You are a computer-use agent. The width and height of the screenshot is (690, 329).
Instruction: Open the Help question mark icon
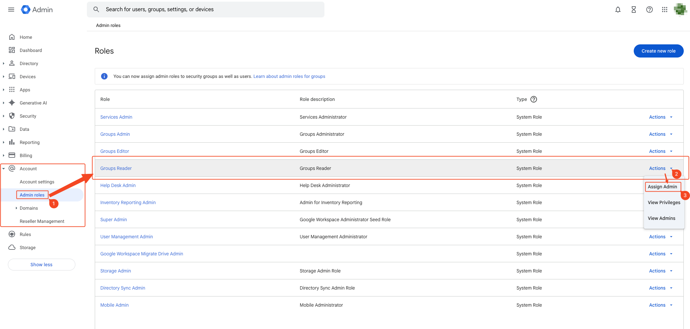(x=649, y=10)
